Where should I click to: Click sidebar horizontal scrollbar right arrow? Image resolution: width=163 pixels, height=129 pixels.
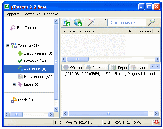pos(51,114)
